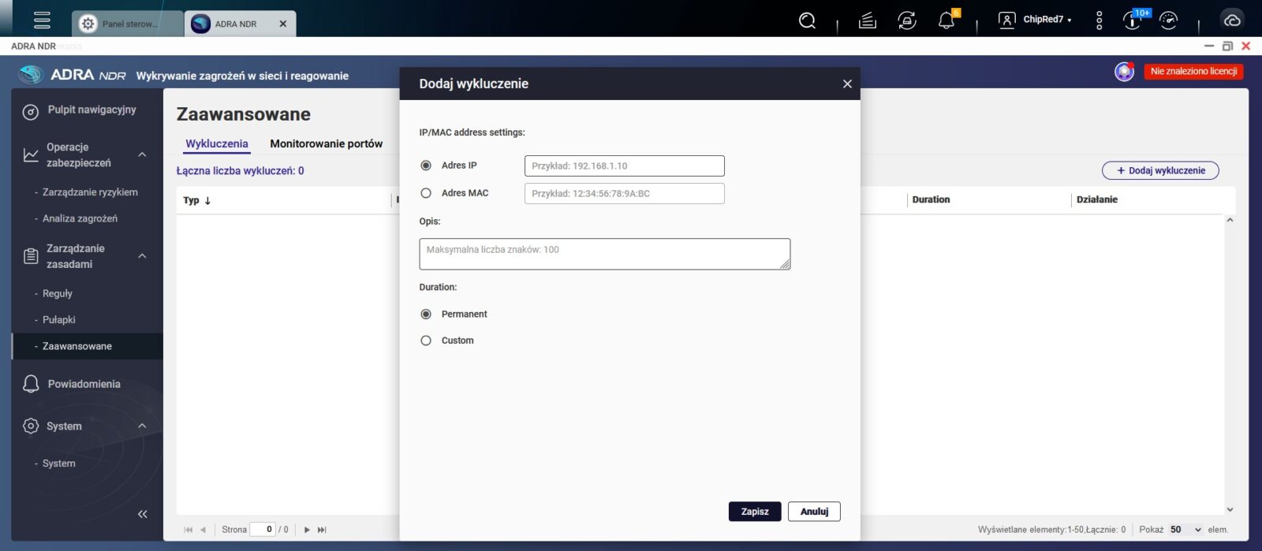Click the Anuluj button

814,512
